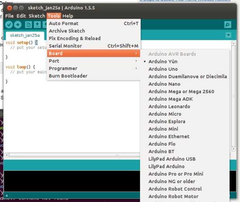
Task: Select Arduino Mega or Mega 2560
Action: (185, 91)
